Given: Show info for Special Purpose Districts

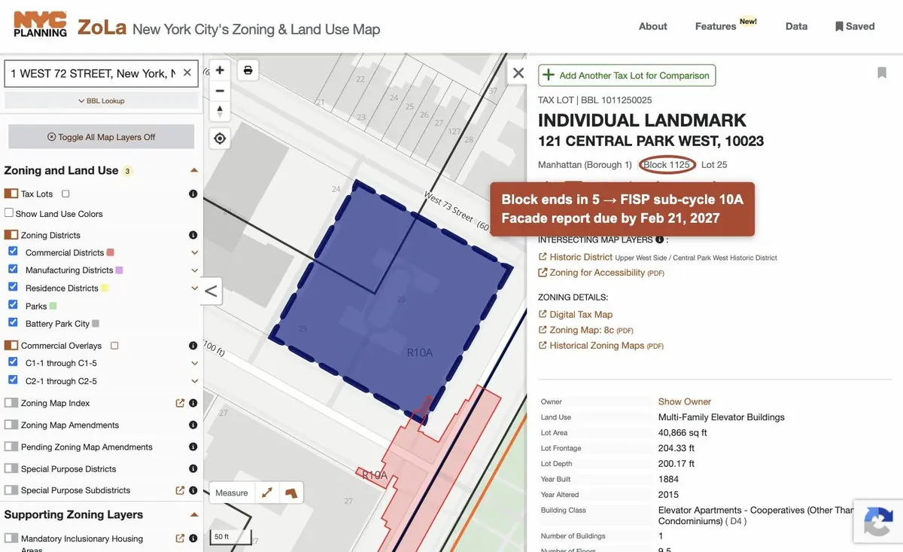Looking at the screenshot, I should point(193,468).
